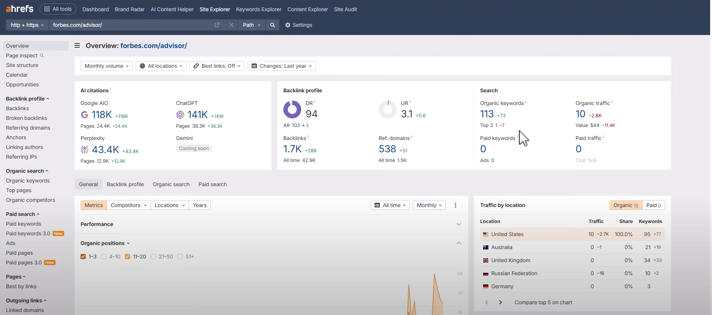Collapse the Organic positions section chevron
Image resolution: width=712 pixels, height=315 pixels.
pyautogui.click(x=459, y=243)
